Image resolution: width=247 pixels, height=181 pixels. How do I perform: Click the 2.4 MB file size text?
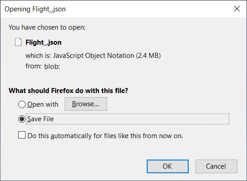(149, 56)
